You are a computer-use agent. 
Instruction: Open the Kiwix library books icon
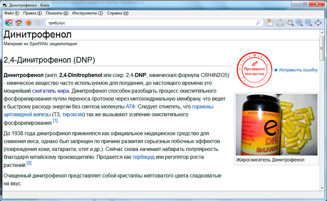point(9,23)
